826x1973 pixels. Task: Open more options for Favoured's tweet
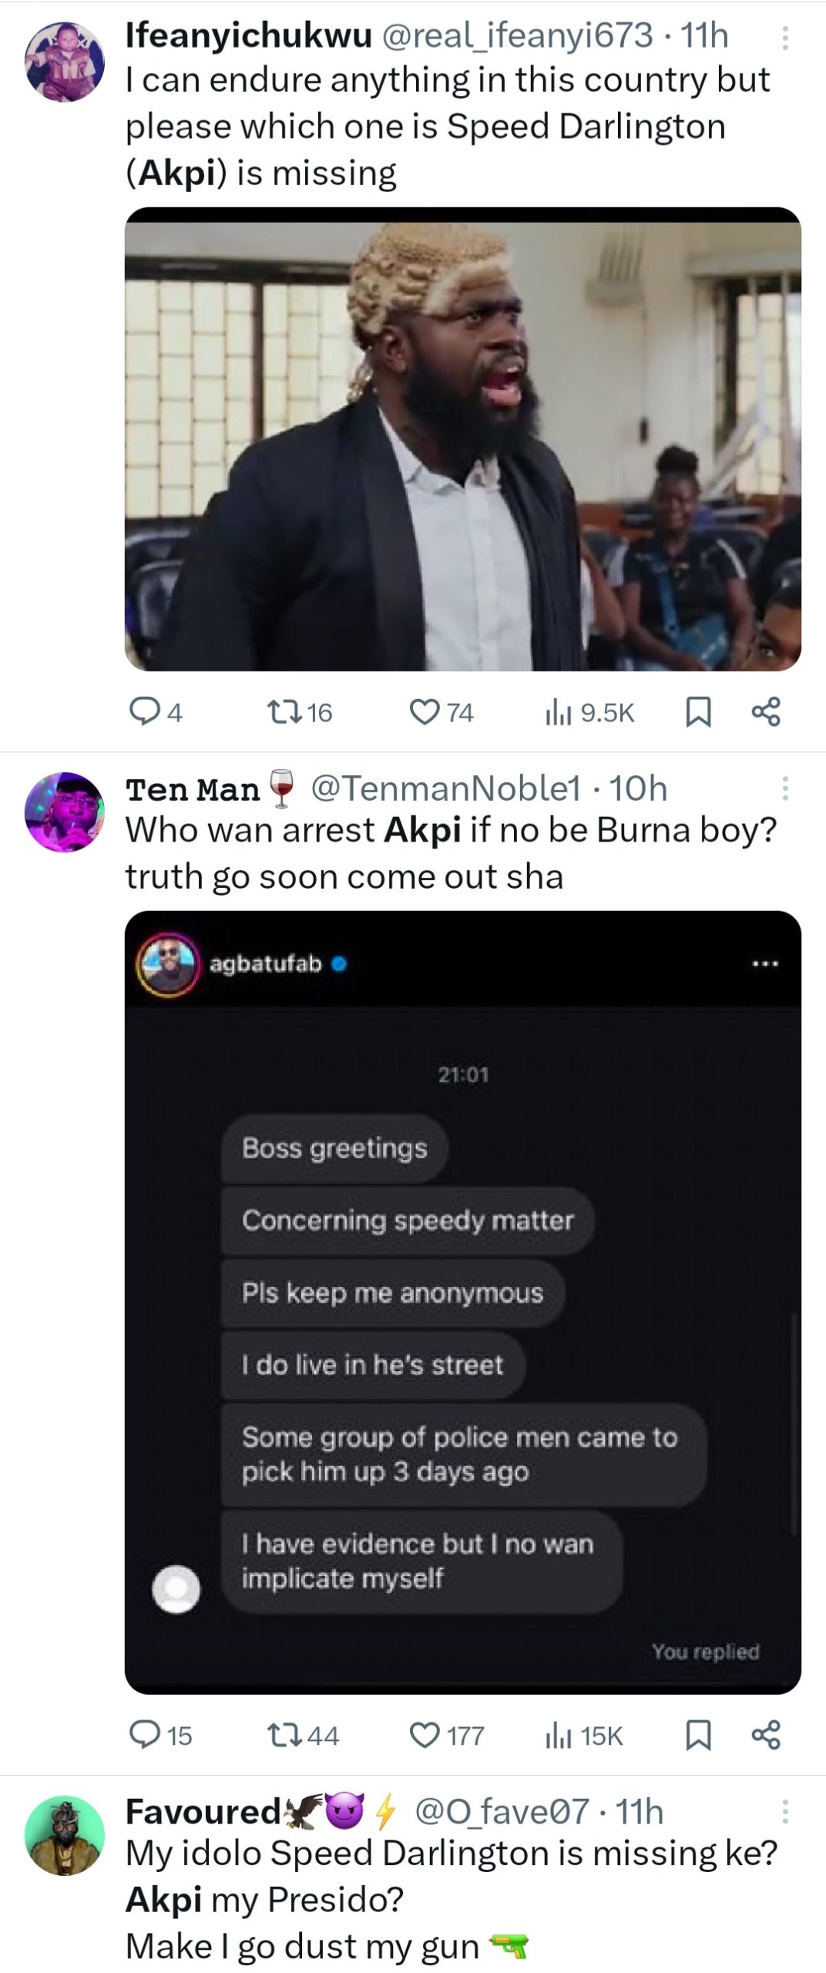(x=784, y=1811)
